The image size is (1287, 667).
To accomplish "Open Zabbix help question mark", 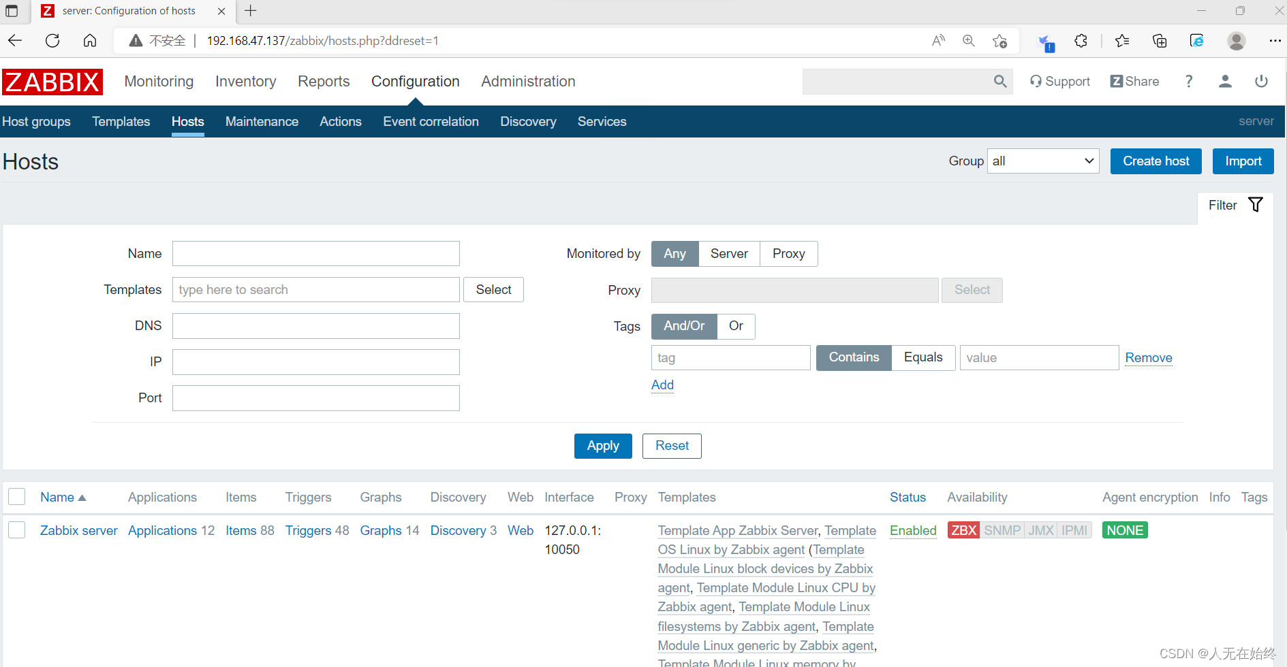I will tap(1189, 82).
